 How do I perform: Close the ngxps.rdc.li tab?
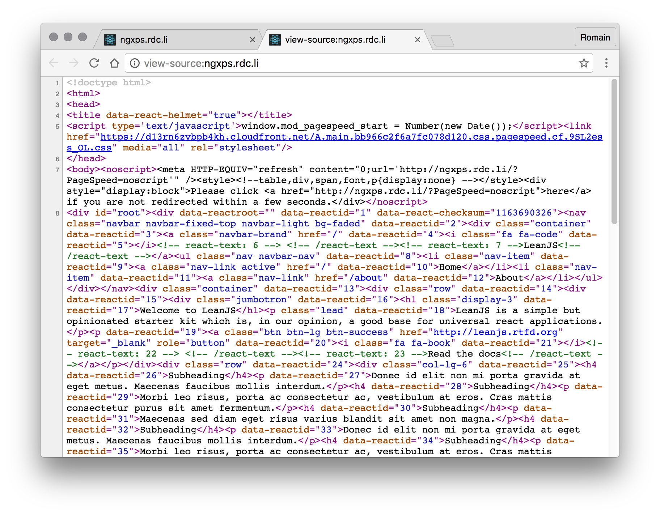coord(253,40)
